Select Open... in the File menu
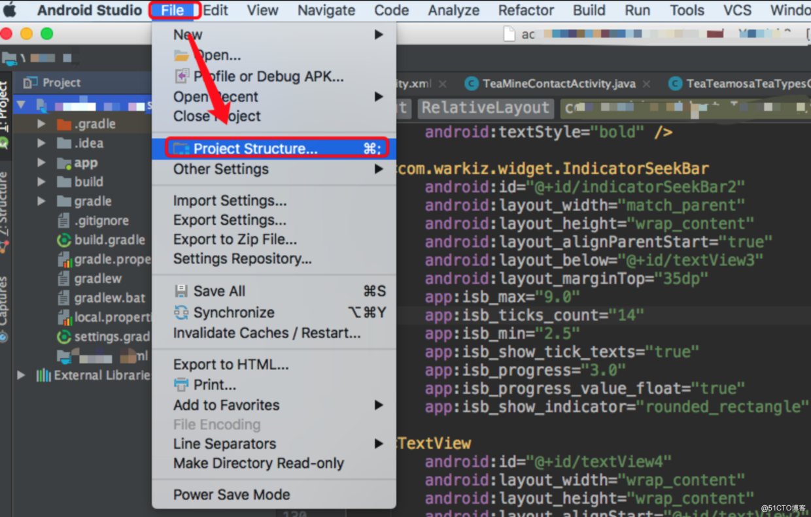The image size is (811, 517). [x=274, y=56]
